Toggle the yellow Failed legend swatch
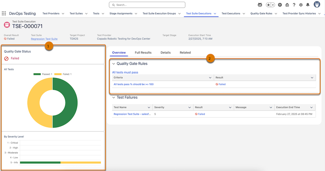 tap(58, 74)
